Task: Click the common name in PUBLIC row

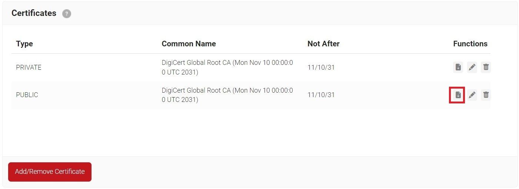Action: coord(227,95)
